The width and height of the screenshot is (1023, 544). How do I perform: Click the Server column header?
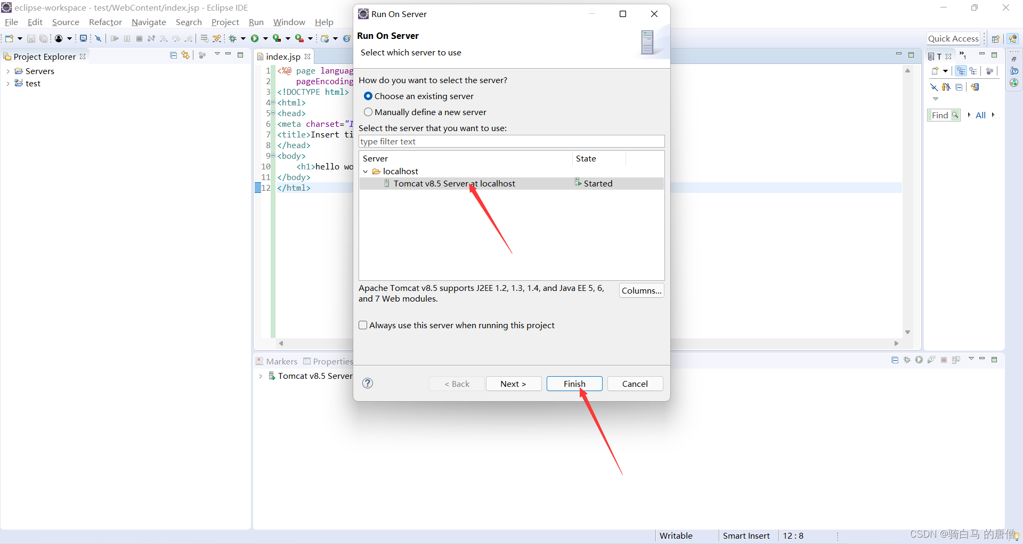point(466,158)
